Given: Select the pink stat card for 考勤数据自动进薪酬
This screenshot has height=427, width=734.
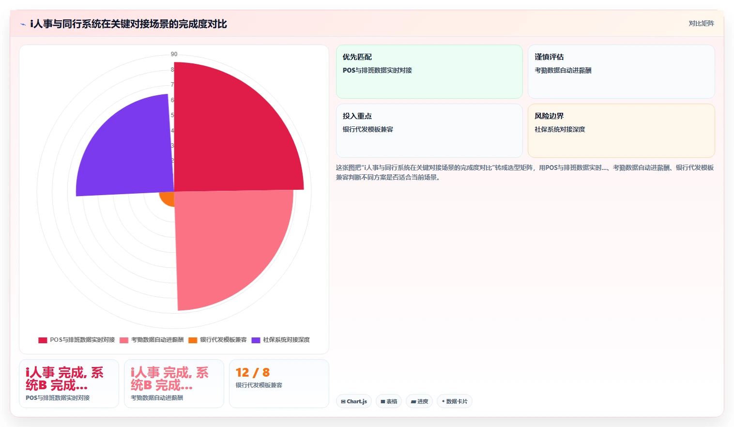Looking at the screenshot, I should pyautogui.click(x=174, y=383).
